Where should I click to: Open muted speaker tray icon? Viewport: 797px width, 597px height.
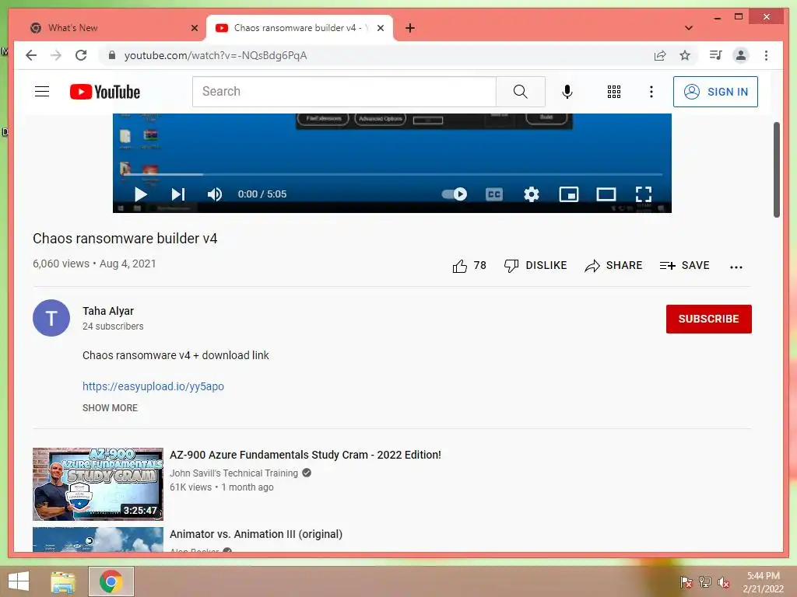(724, 582)
